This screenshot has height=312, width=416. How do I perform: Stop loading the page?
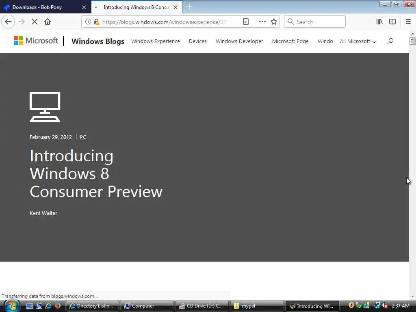click(35, 22)
